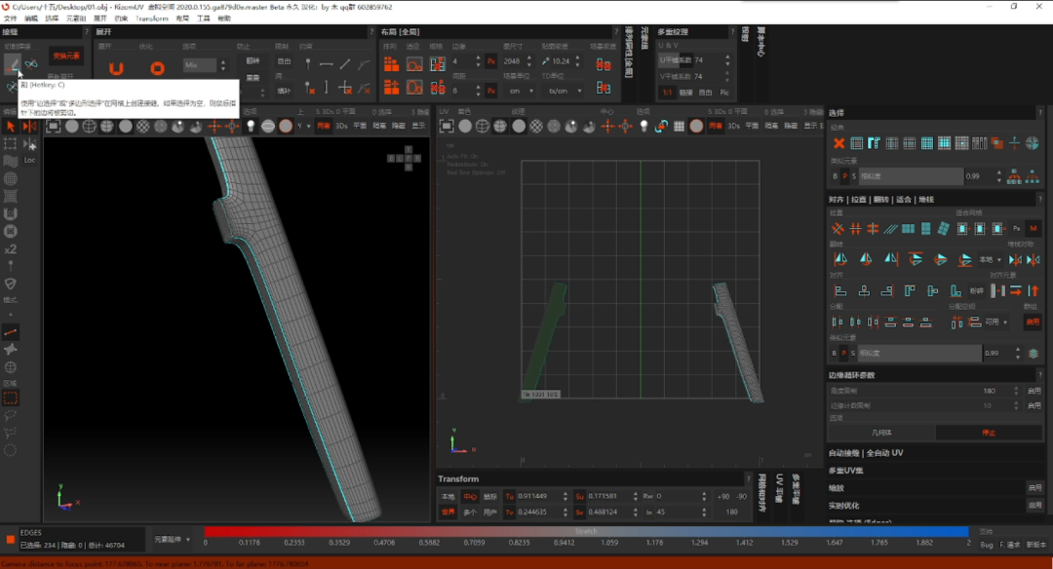Click the lock icon in UV viewport toolbar
This screenshot has height=569, width=1053.
point(661,126)
